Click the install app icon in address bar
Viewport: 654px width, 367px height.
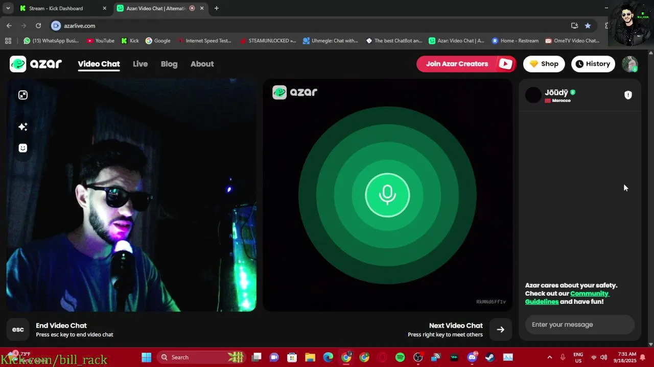[x=575, y=25]
